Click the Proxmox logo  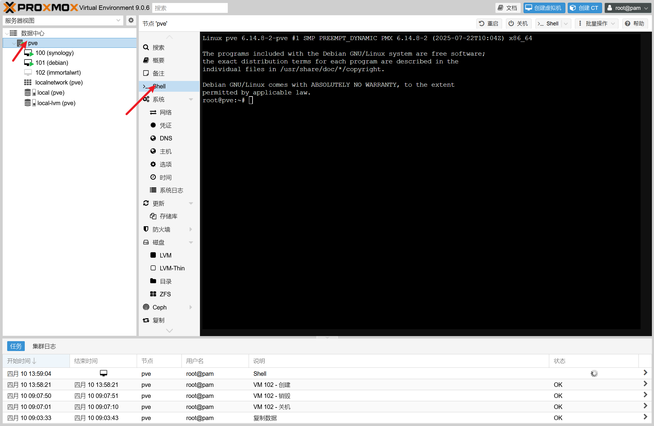[41, 7]
